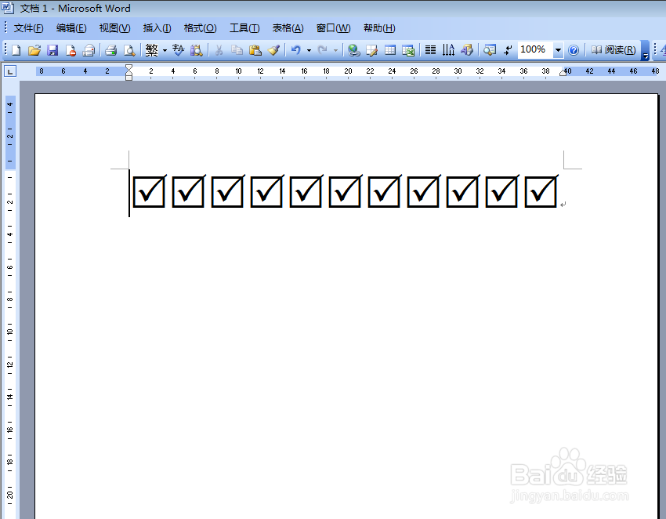Open the 编辑(E) menu

coord(71,28)
